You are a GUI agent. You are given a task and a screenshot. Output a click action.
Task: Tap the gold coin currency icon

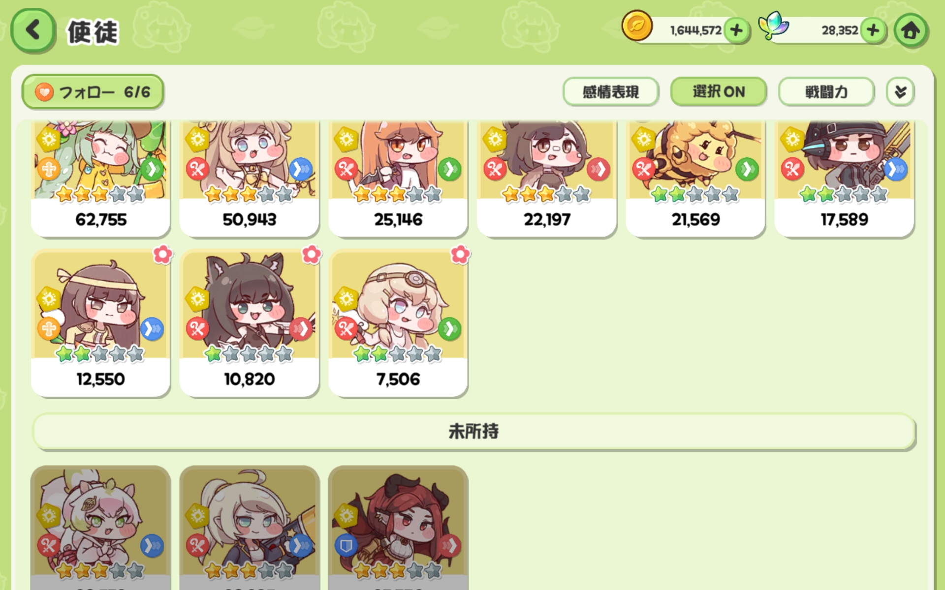point(637,26)
